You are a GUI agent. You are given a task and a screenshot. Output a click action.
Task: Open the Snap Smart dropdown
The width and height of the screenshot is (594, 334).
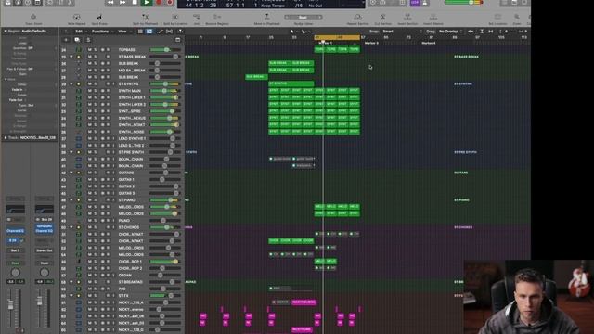[x=401, y=32]
